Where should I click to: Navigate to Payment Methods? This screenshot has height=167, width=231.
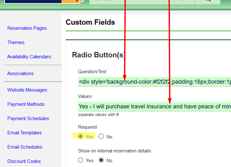click(x=26, y=104)
